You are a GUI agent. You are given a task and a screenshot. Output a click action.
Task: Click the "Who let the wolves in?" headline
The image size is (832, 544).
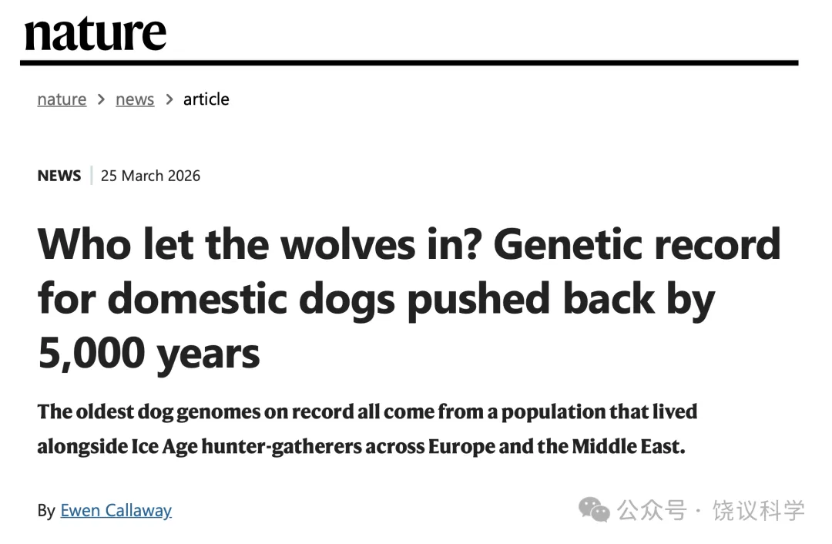262,244
